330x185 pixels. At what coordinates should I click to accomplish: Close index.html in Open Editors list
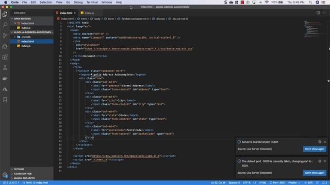[x=15, y=23]
